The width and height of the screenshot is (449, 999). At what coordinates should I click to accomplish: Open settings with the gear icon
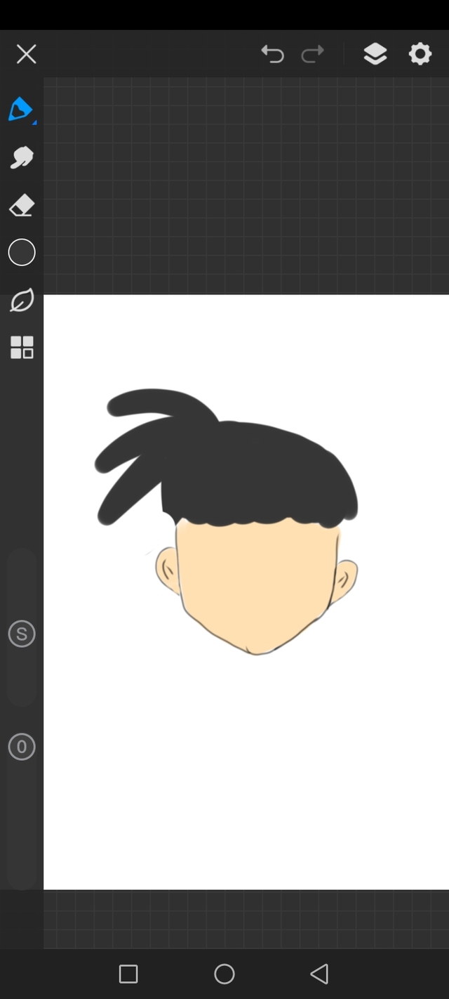click(420, 54)
